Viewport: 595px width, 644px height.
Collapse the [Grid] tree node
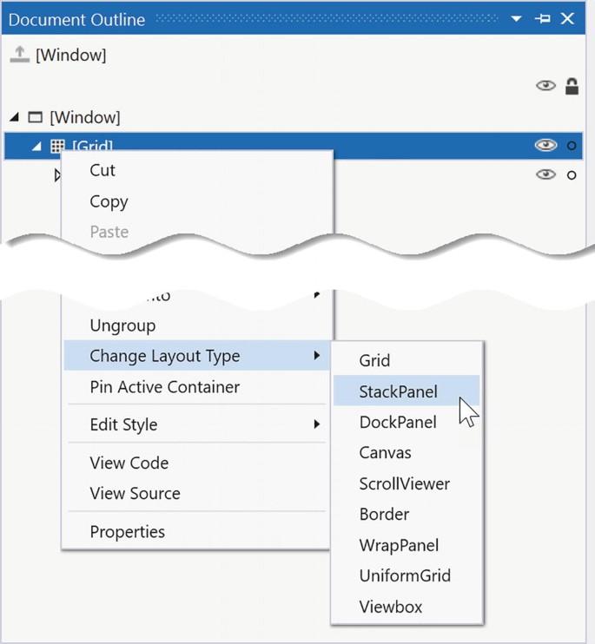pos(36,147)
